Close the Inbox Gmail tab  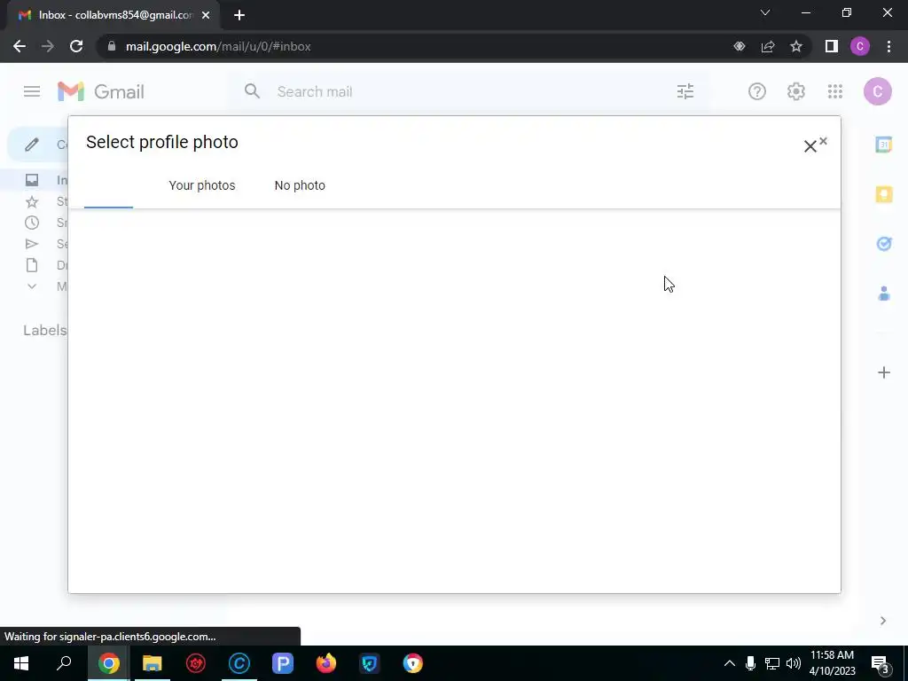(x=206, y=15)
